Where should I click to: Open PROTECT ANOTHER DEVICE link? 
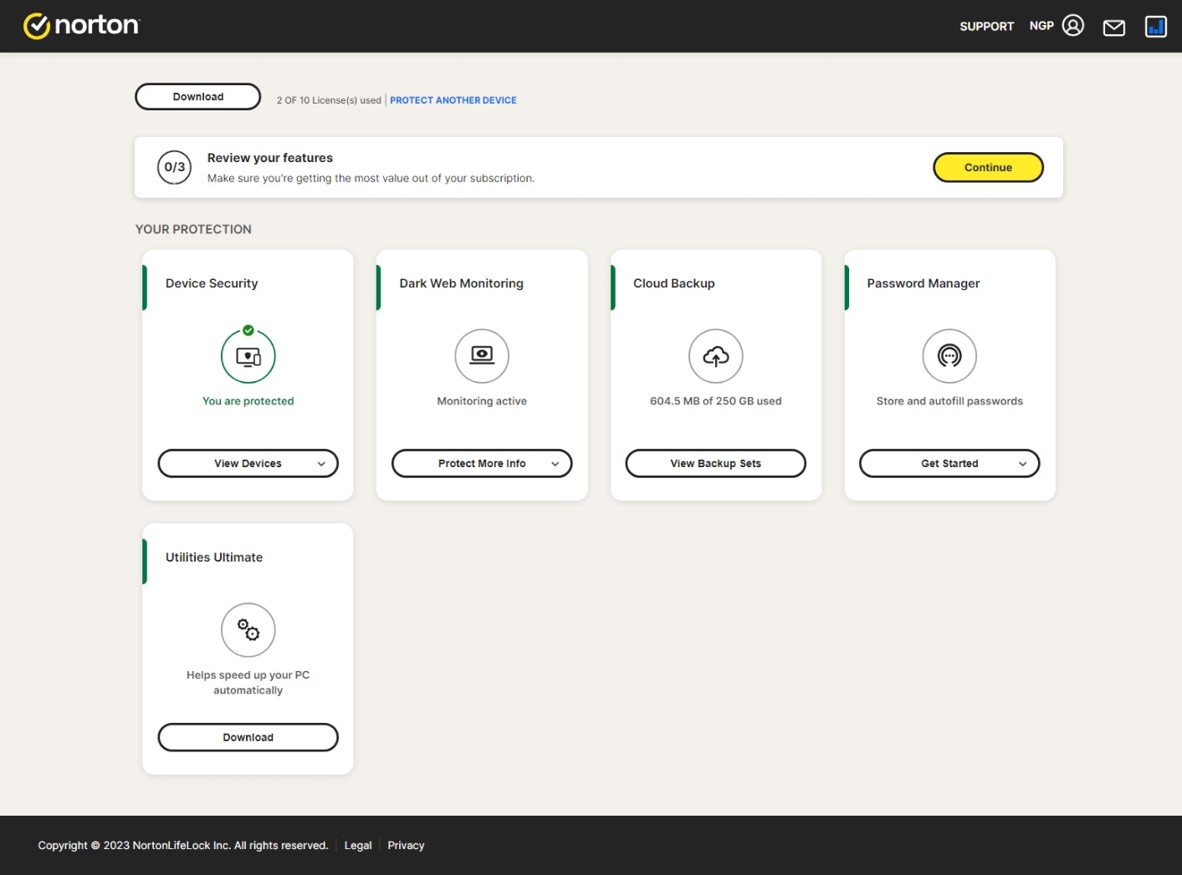point(453,99)
